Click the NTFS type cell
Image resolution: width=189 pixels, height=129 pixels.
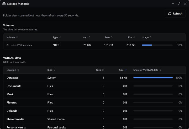(56, 45)
